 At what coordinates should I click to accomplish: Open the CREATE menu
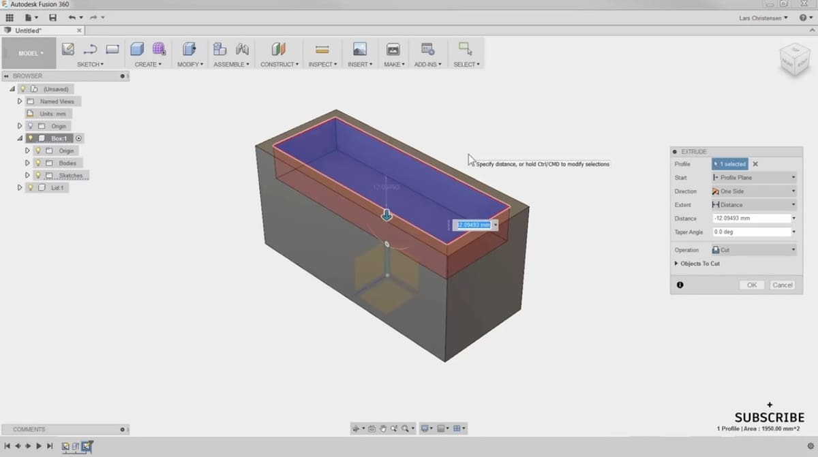pyautogui.click(x=148, y=64)
